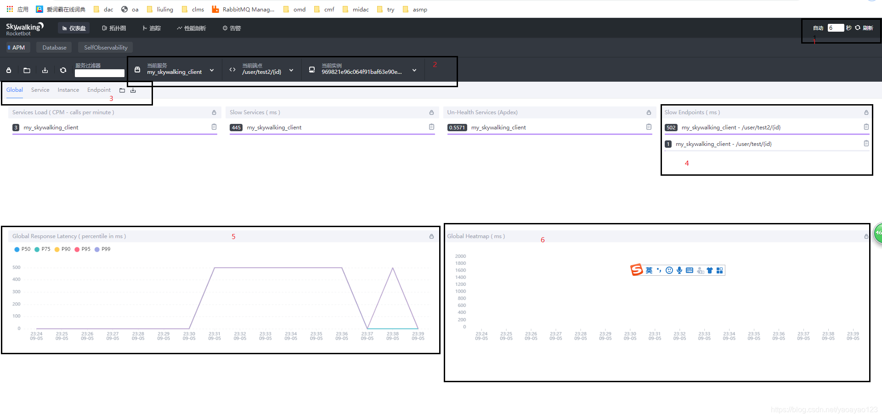Toggle the edit lock in the dark toolbar

[9, 70]
